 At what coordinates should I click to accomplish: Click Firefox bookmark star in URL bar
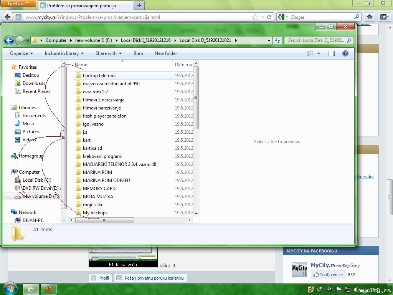(255, 17)
